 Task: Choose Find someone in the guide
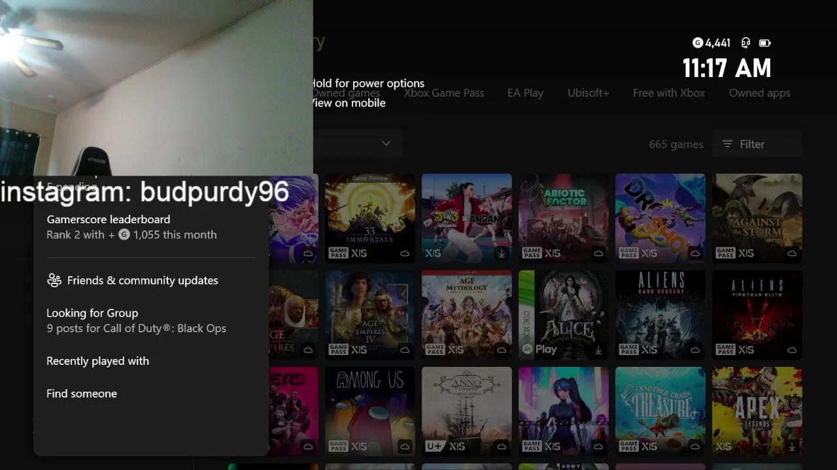point(150,394)
